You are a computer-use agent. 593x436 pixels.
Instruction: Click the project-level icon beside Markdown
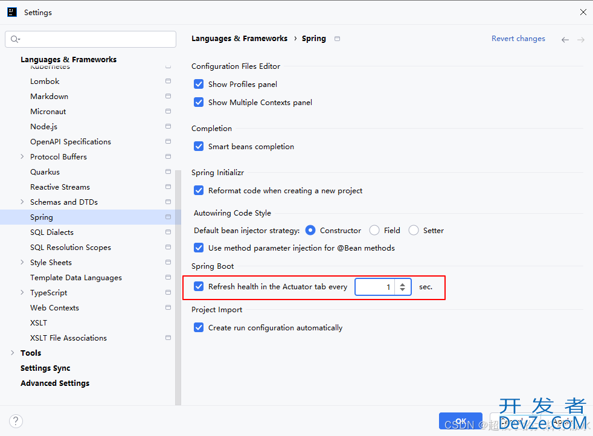168,96
